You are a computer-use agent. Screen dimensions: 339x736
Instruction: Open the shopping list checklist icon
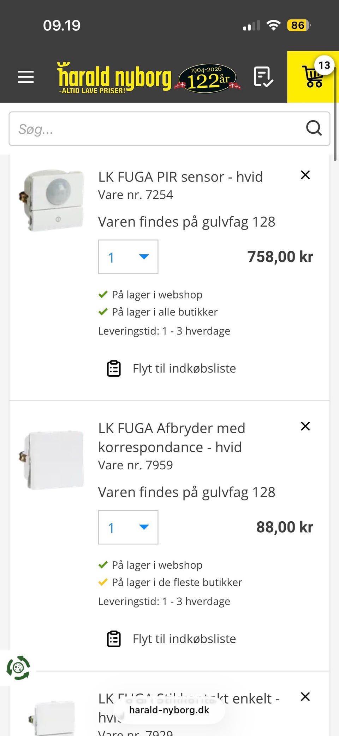(x=263, y=77)
